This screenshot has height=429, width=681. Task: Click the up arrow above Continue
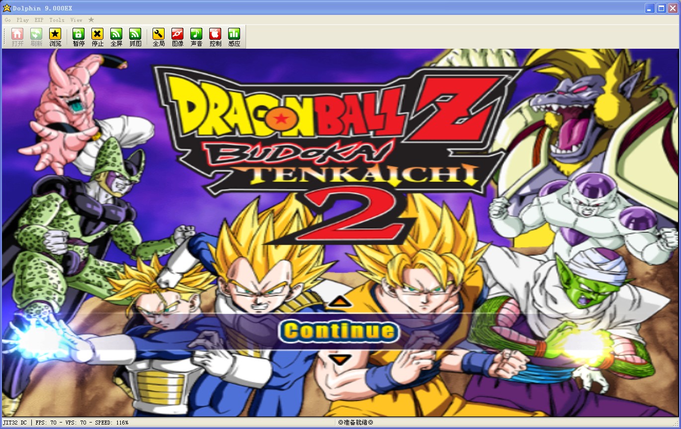[340, 301]
